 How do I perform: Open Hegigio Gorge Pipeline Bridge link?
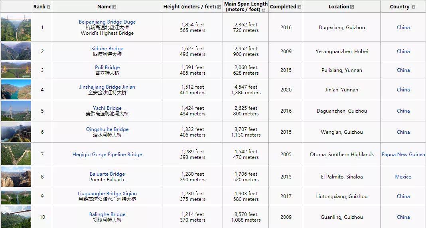107,154
